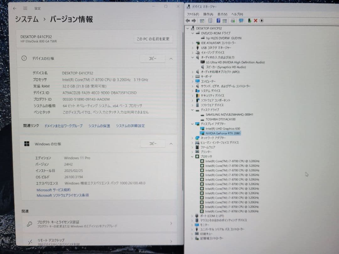Click the back arrow in Device Manager toolbar
The image size is (339, 254).
click(x=188, y=21)
